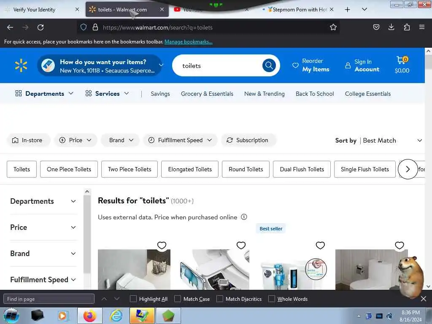Open Fulfillment Speed filter pill dropdown
This screenshot has height=324, width=432.
click(x=180, y=140)
